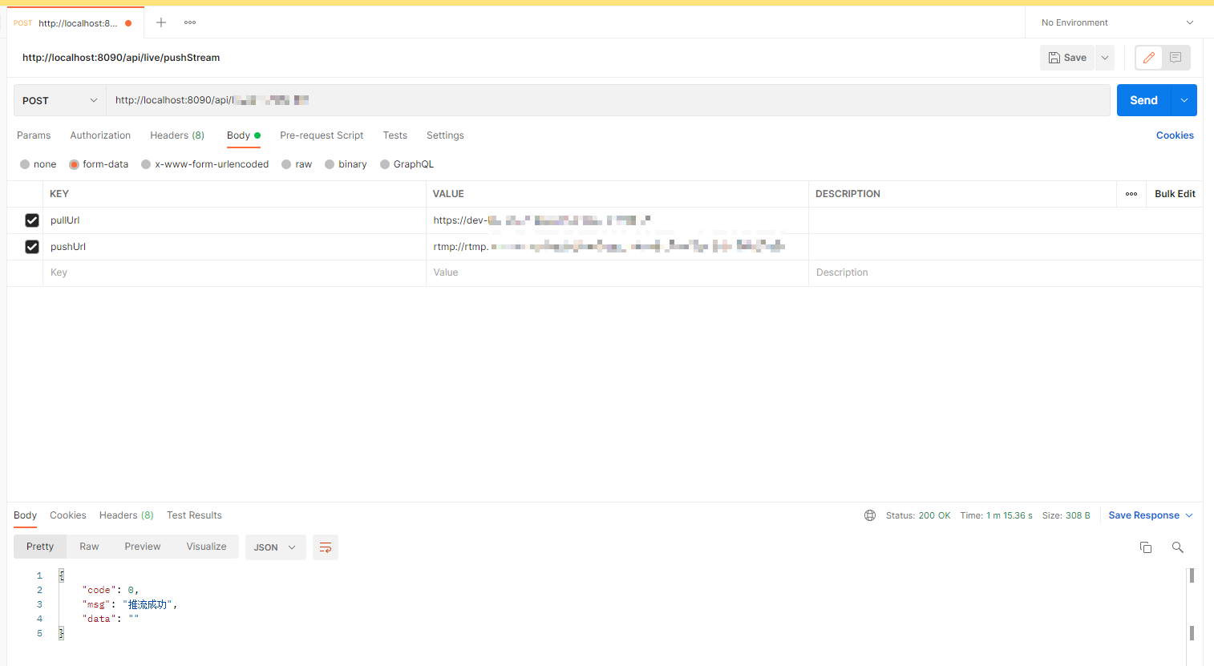Open the No Environment dropdown
The width and height of the screenshot is (1214, 666).
[1117, 22]
